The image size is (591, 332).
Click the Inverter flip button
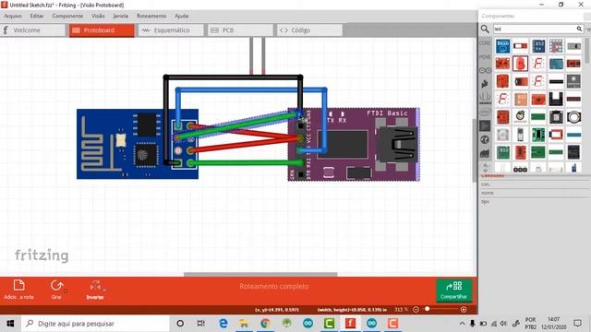pyautogui.click(x=95, y=290)
